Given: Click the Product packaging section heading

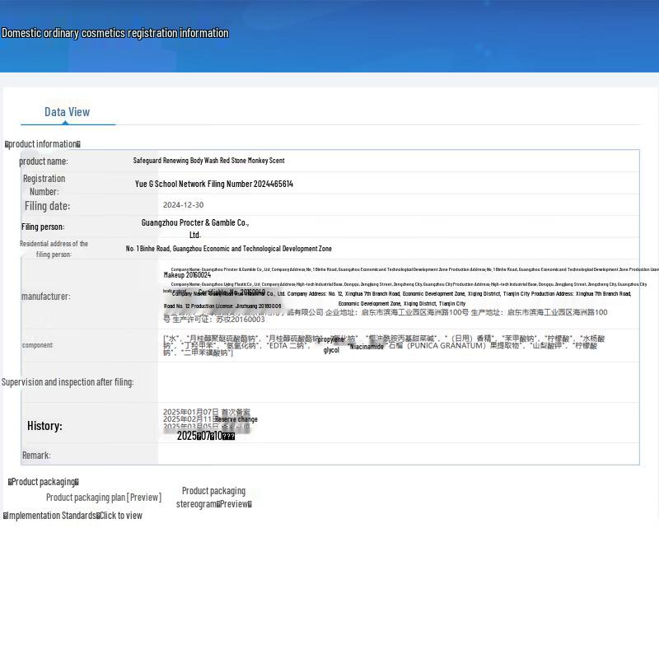Looking at the screenshot, I should 44,482.
